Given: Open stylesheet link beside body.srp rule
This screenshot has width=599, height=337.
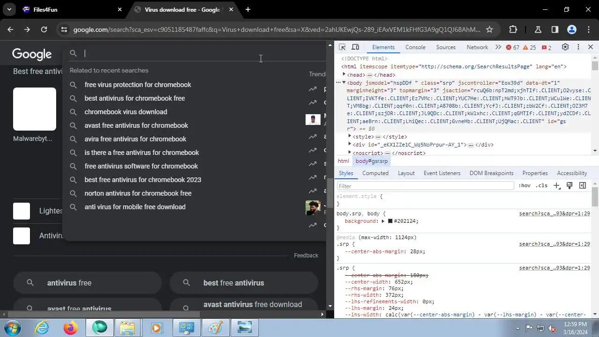Looking at the screenshot, I should (x=555, y=213).
